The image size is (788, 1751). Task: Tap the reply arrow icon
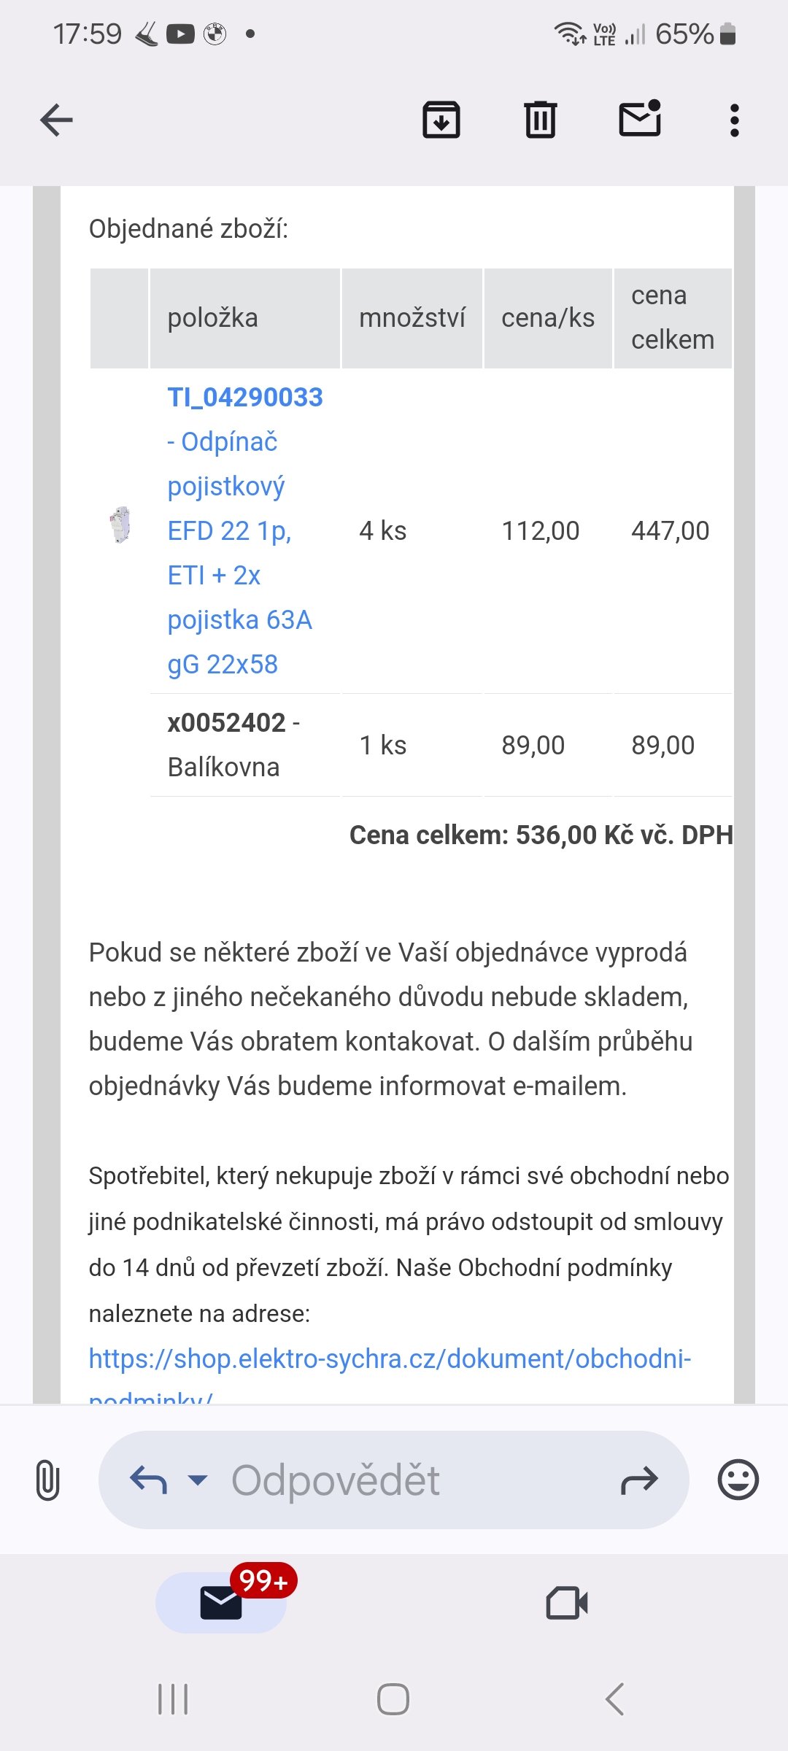click(x=148, y=1480)
